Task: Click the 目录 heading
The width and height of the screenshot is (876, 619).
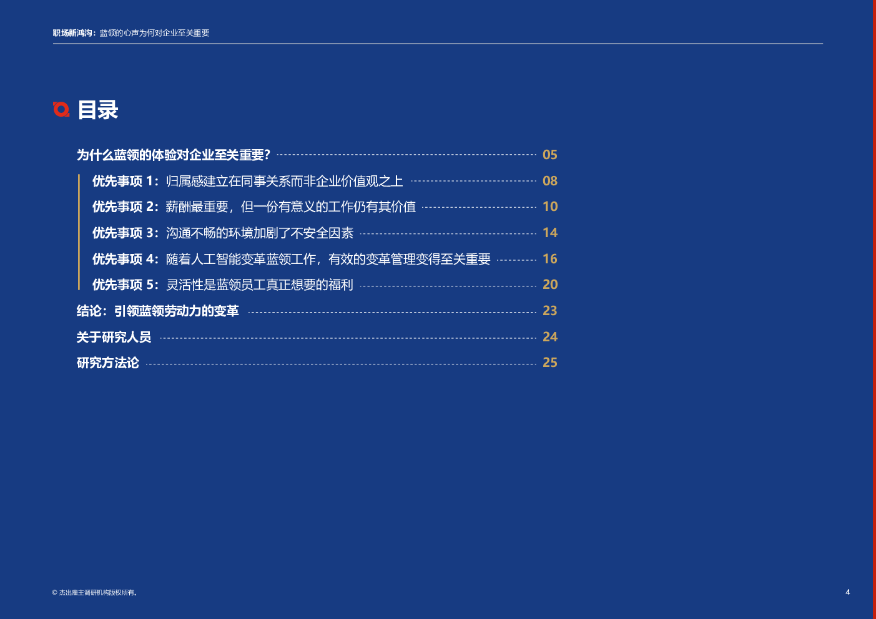Action: click(98, 110)
